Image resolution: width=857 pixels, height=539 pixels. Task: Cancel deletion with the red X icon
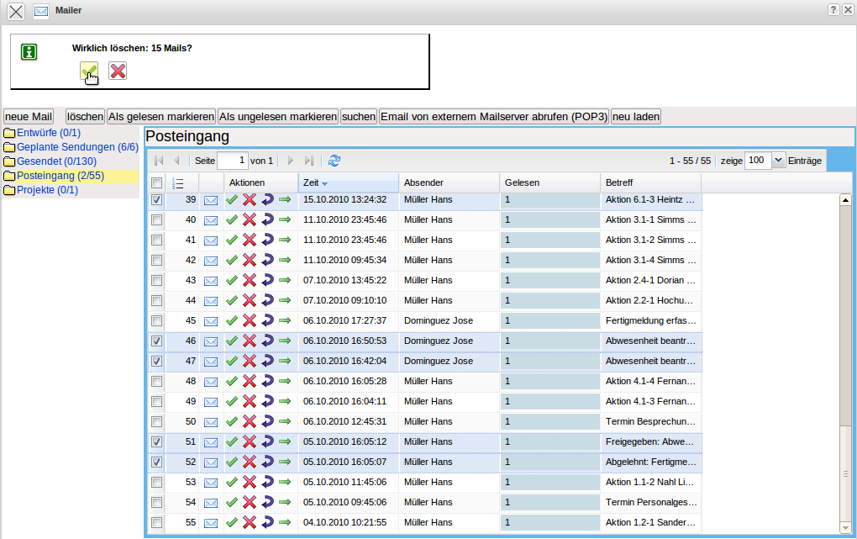point(118,71)
